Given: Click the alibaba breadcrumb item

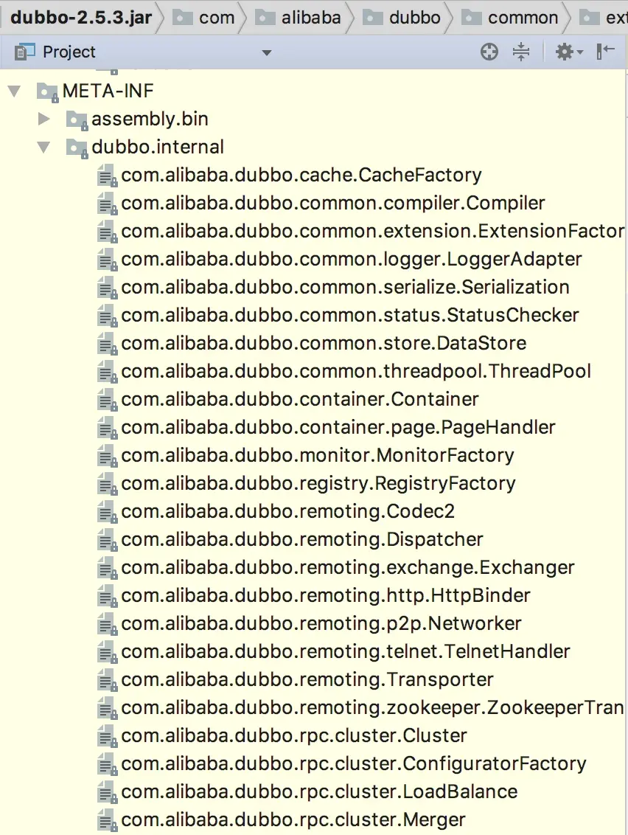Looking at the screenshot, I should (307, 16).
